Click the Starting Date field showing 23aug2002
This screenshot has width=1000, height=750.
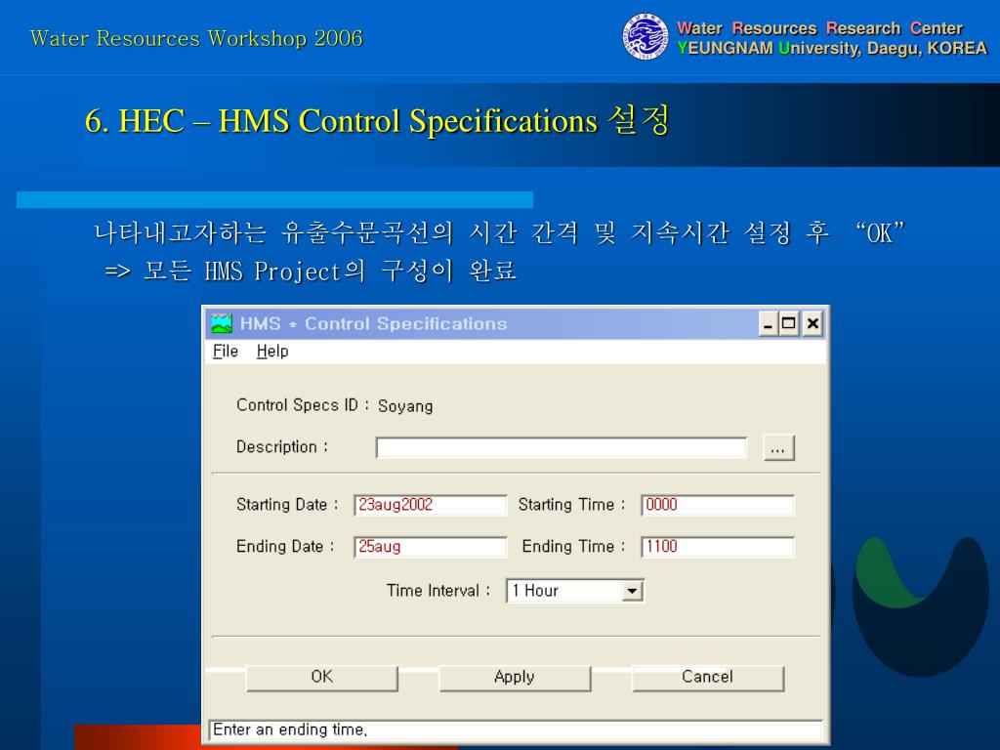pos(431,505)
